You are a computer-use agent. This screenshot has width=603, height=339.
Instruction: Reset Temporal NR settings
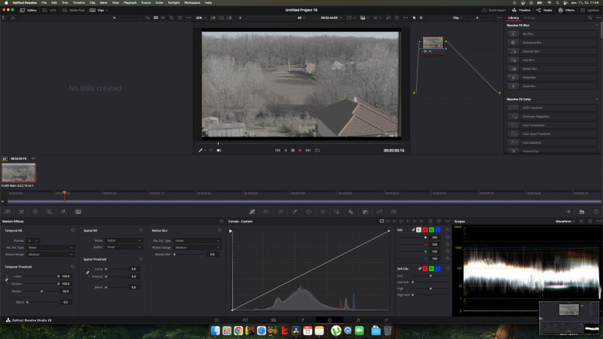(72, 231)
